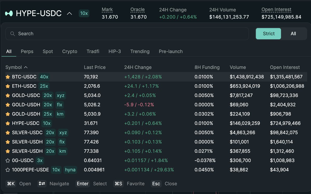Toggle star on SILVER-USDC xyz row
Screen dimensions: 311x194
(x=8, y=133)
